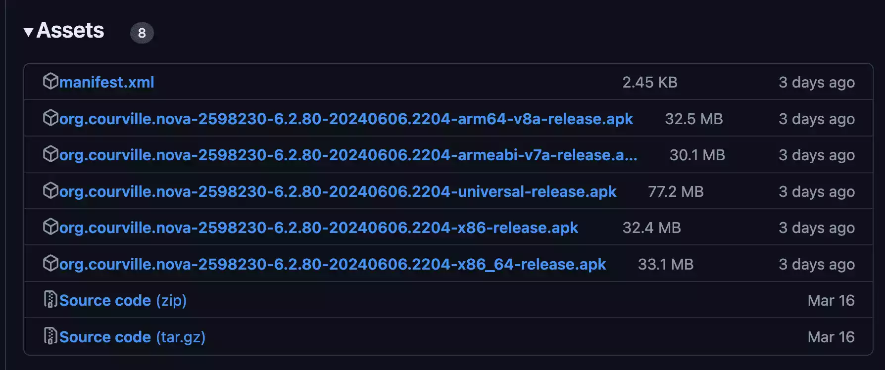The width and height of the screenshot is (885, 370).
Task: Click the assets count badge showing 8
Action: coord(142,33)
